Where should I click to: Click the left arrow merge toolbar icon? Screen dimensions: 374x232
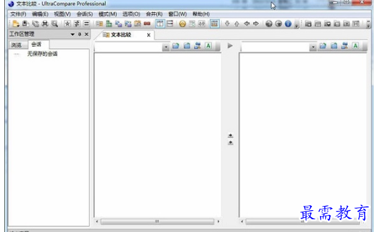pyautogui.click(x=247, y=24)
